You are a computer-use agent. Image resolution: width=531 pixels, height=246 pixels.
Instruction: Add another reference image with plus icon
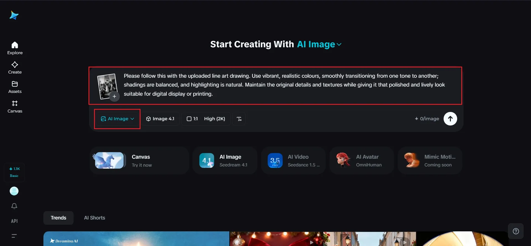click(114, 96)
